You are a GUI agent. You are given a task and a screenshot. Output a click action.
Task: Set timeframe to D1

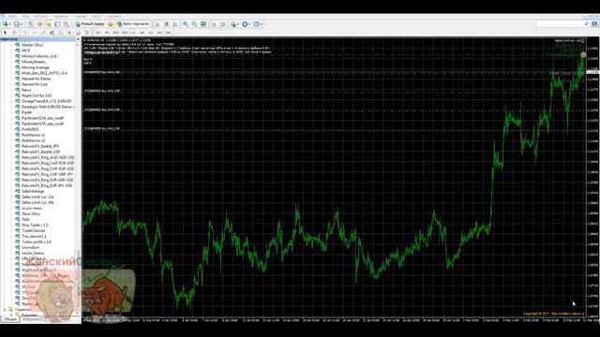click(x=151, y=33)
